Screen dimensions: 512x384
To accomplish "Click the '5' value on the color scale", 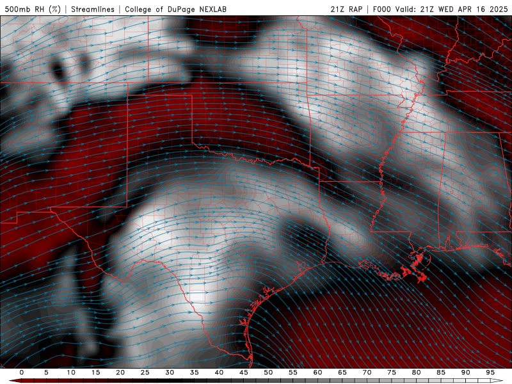I will [x=46, y=372].
